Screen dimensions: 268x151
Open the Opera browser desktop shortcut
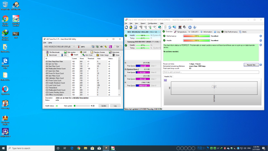click(5, 91)
